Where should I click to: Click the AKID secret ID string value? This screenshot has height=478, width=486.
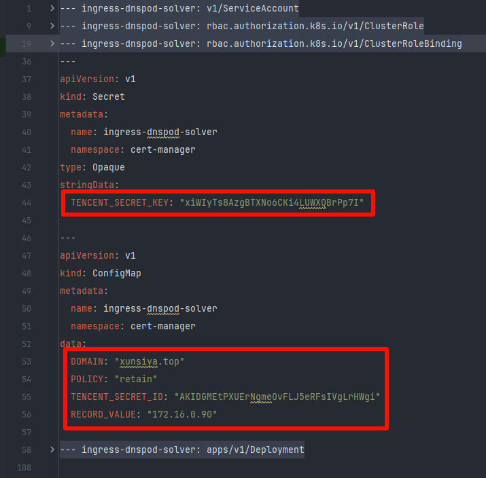(277, 397)
